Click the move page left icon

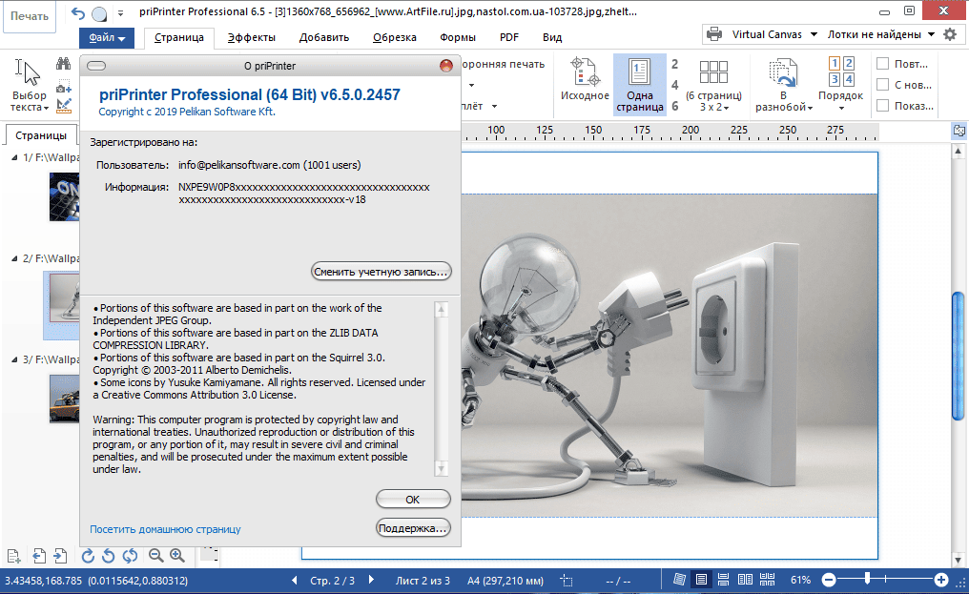click(x=39, y=556)
